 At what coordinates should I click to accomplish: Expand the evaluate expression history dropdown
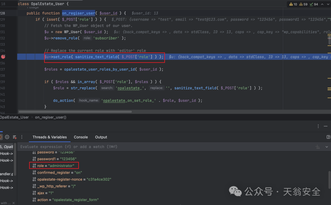pos(327,147)
